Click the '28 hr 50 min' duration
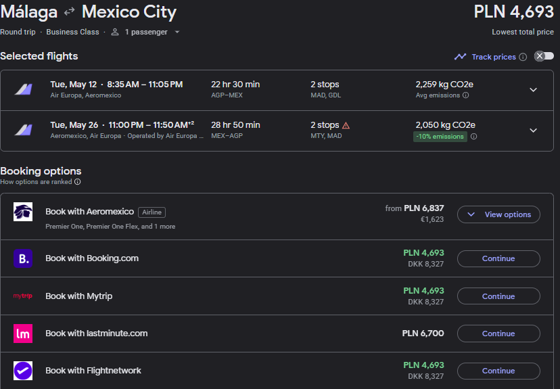Screen dimensions: 560x389 [235, 125]
